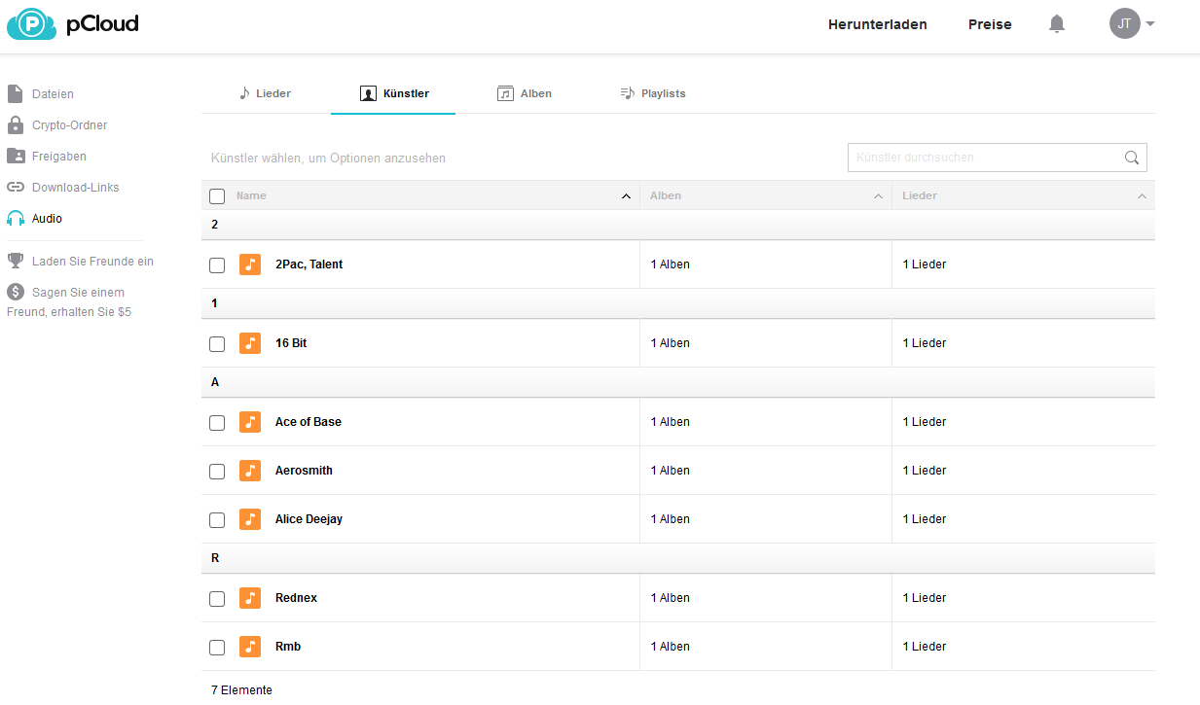Click the Name column header label

tap(251, 195)
